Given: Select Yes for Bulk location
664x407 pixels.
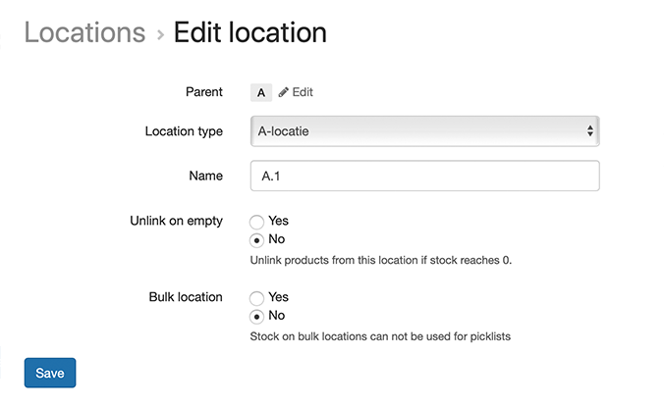Looking at the screenshot, I should (x=256, y=298).
